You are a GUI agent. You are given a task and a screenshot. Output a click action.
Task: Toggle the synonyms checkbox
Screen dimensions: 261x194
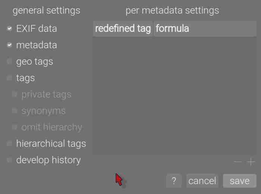pyautogui.click(x=15, y=111)
